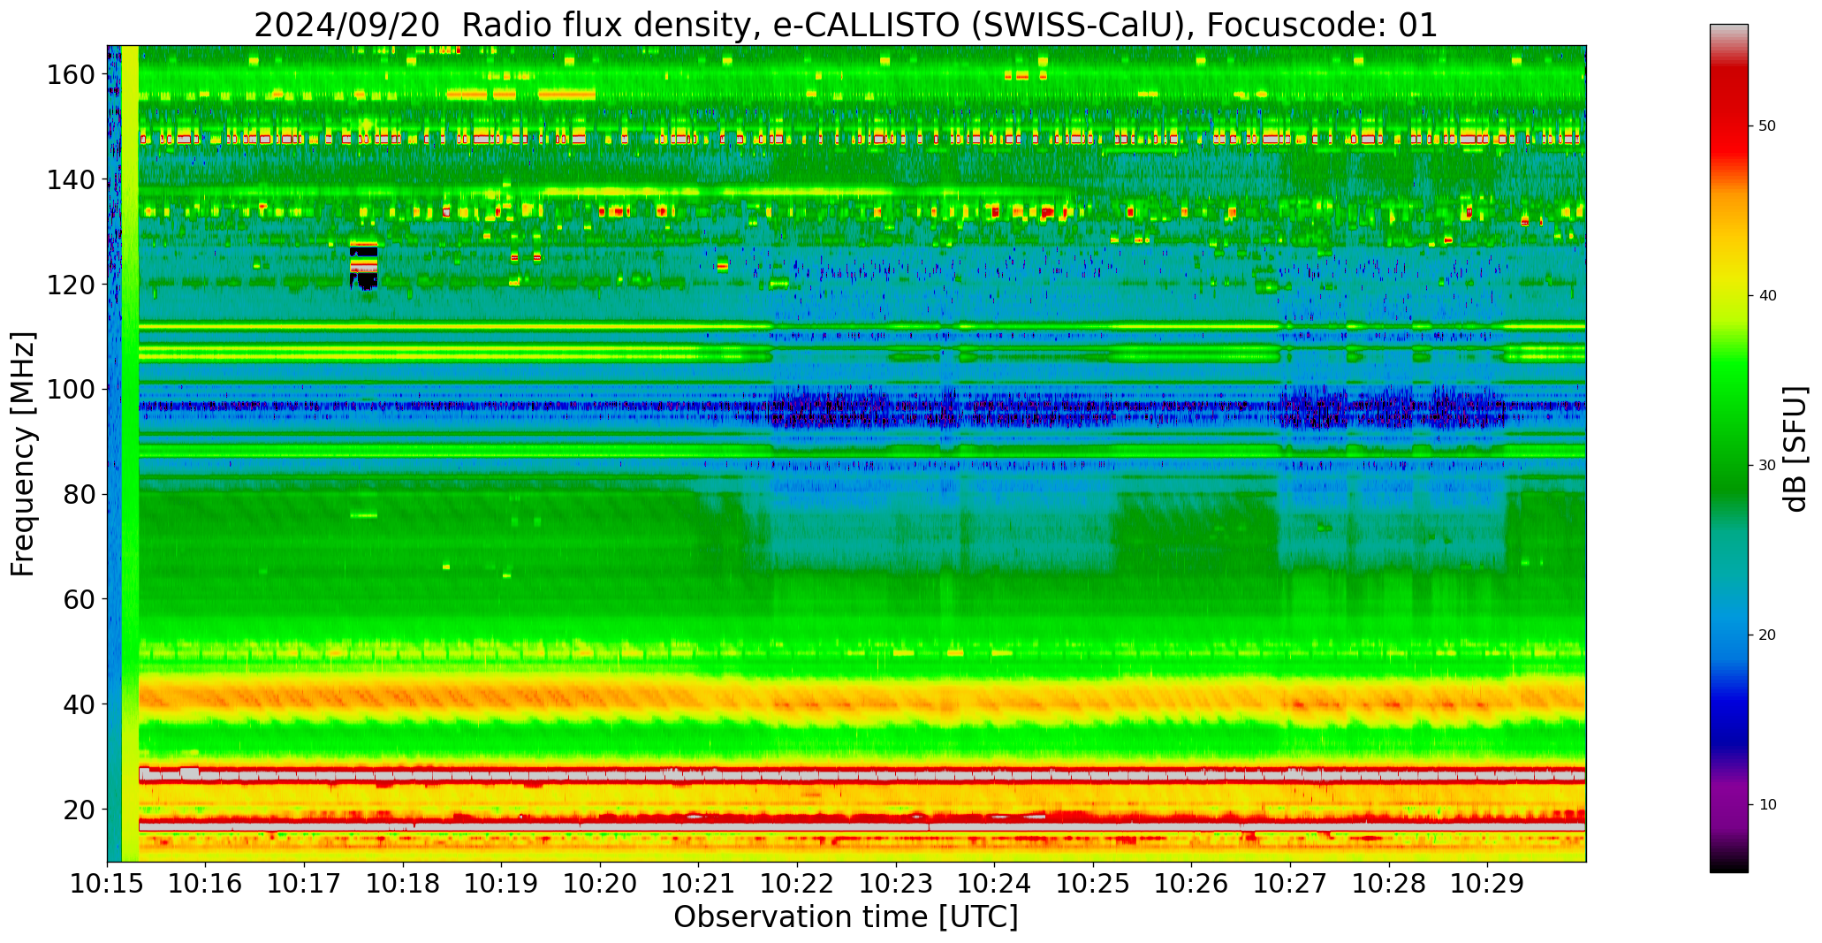This screenshot has width=1822, height=943.
Task: Click the colorbar tick label 40
Action: point(1766,296)
